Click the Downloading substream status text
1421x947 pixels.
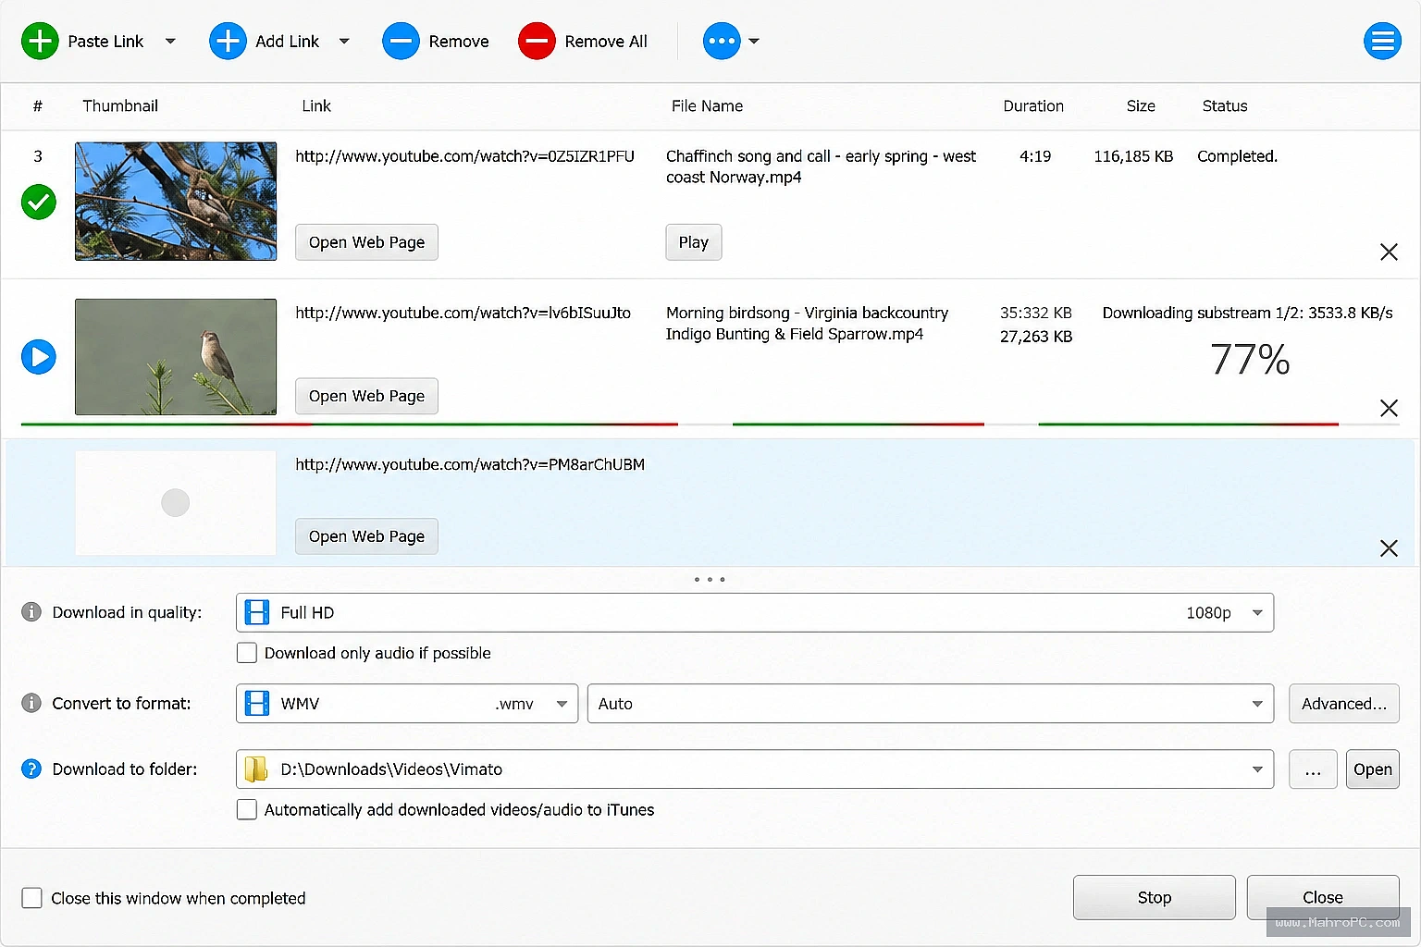tap(1247, 313)
